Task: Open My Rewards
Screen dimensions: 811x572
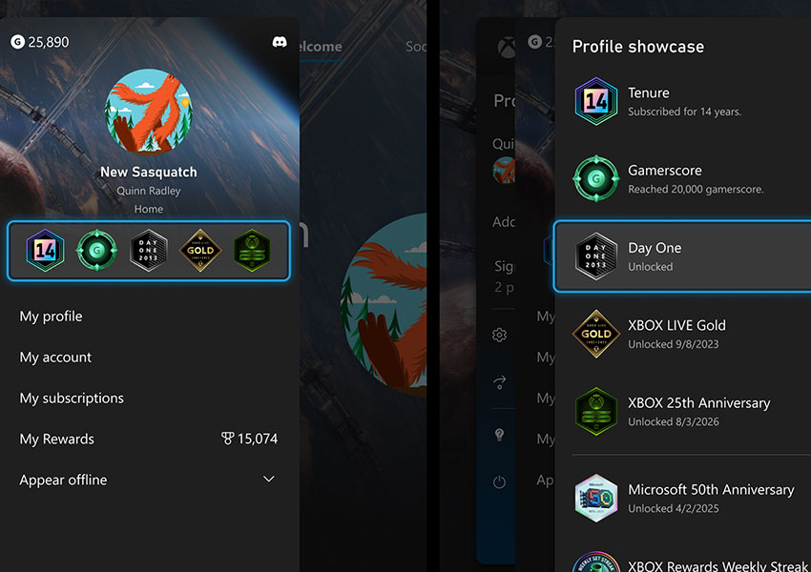Action: pos(149,439)
